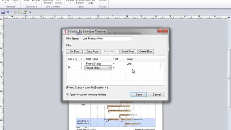Open the Customize Quick Access Toolbar dropdown
This screenshot has width=231, height=130.
point(30,12)
